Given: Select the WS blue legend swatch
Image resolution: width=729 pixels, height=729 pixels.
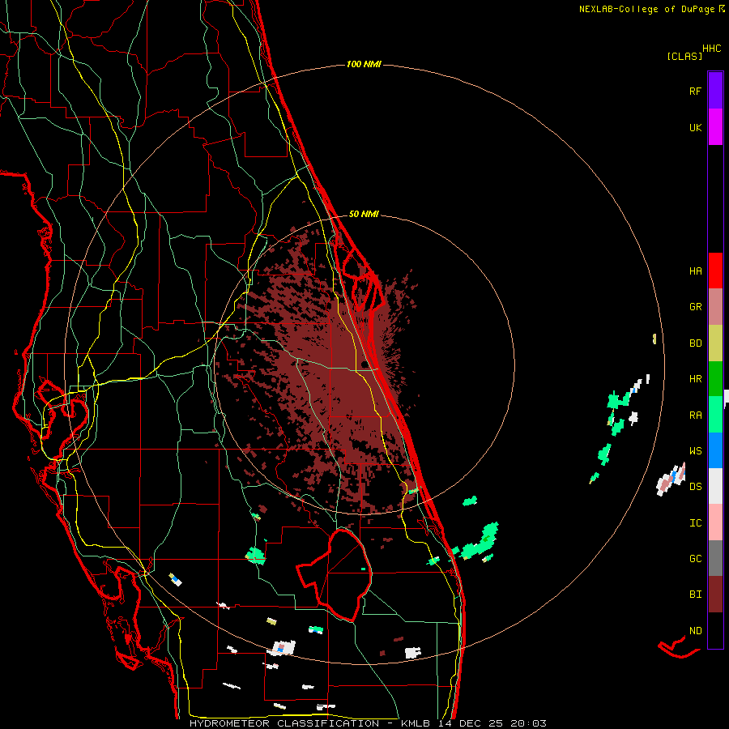Looking at the screenshot, I should (x=715, y=450).
